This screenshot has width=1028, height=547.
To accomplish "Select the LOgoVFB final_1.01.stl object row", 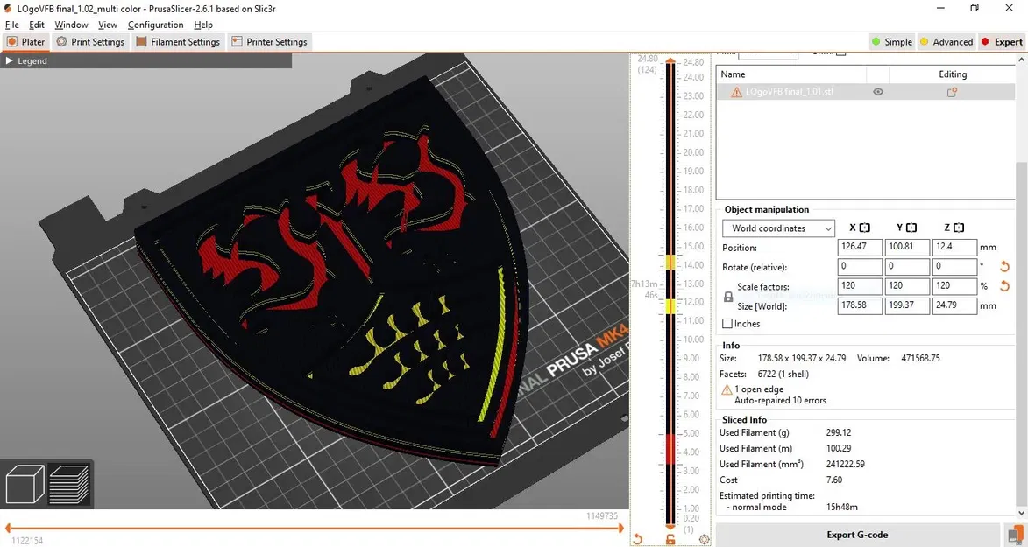I will (865, 92).
